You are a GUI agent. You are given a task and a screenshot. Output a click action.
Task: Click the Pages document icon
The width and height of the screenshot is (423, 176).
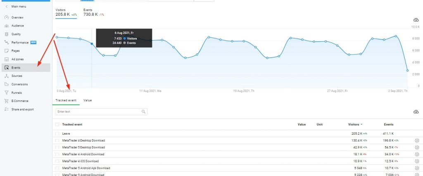tap(7, 51)
